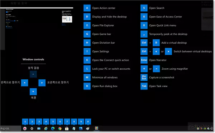Launch Internet Explorer from the taskbar
Viewport: 215px width, 133px height.
click(x=46, y=128)
